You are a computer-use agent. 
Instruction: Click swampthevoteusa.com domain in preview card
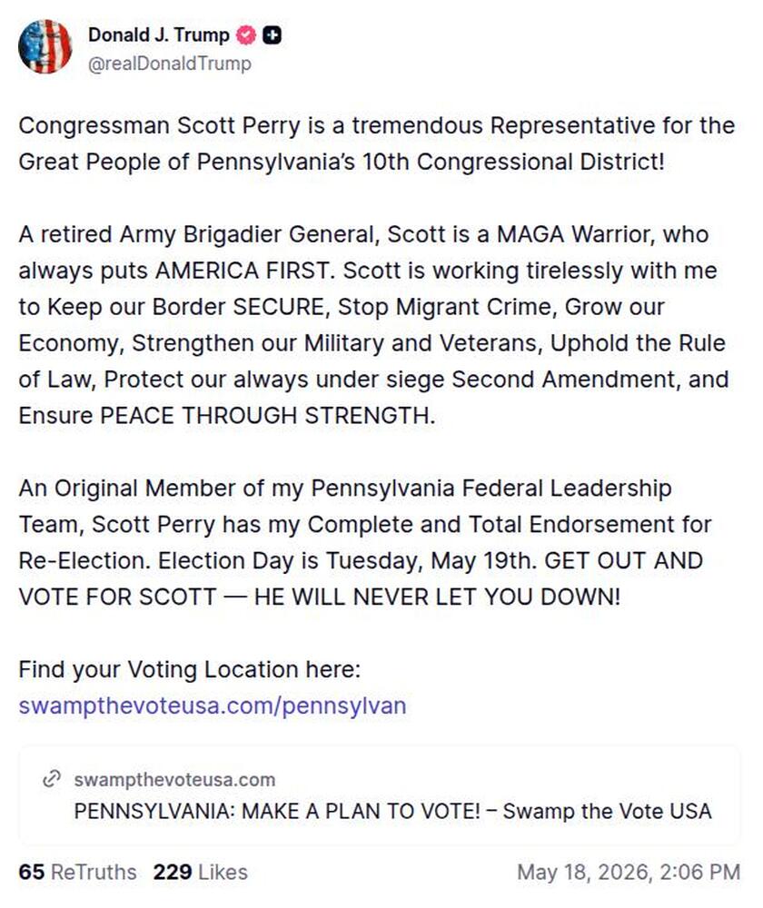pos(174,779)
